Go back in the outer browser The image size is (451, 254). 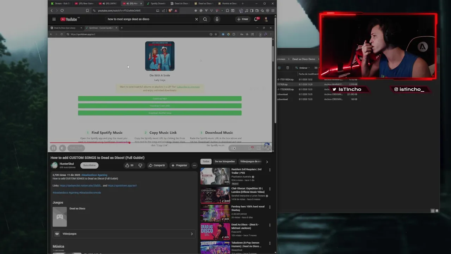51,11
